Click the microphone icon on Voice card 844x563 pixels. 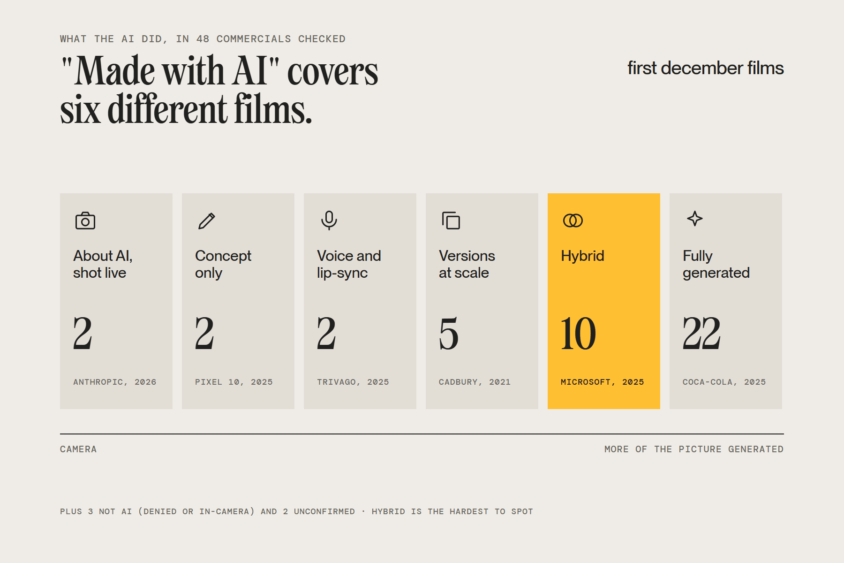point(329,220)
